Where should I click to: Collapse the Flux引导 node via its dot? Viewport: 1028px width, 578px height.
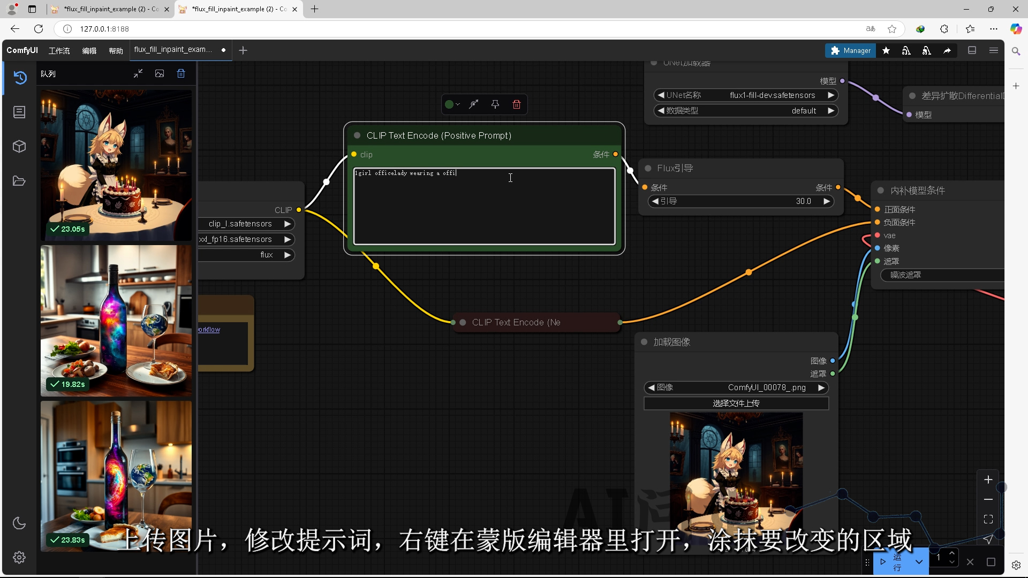pyautogui.click(x=648, y=168)
